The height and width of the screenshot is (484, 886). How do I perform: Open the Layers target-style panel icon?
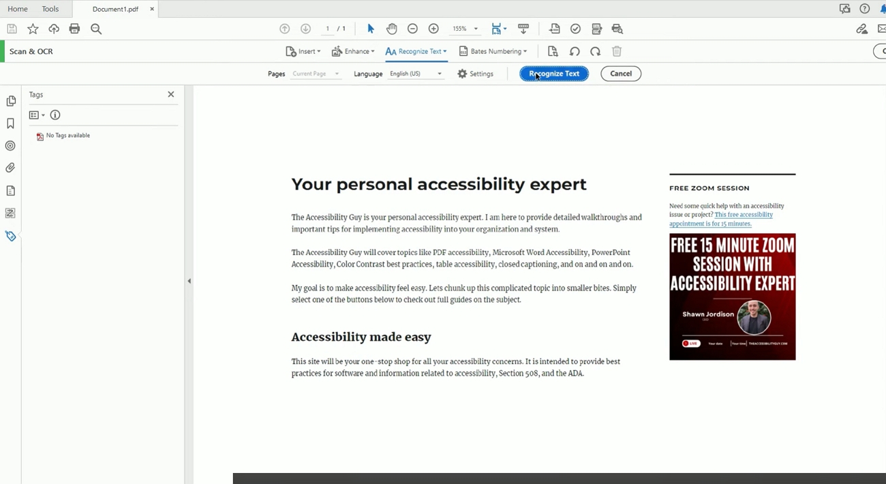pyautogui.click(x=11, y=146)
